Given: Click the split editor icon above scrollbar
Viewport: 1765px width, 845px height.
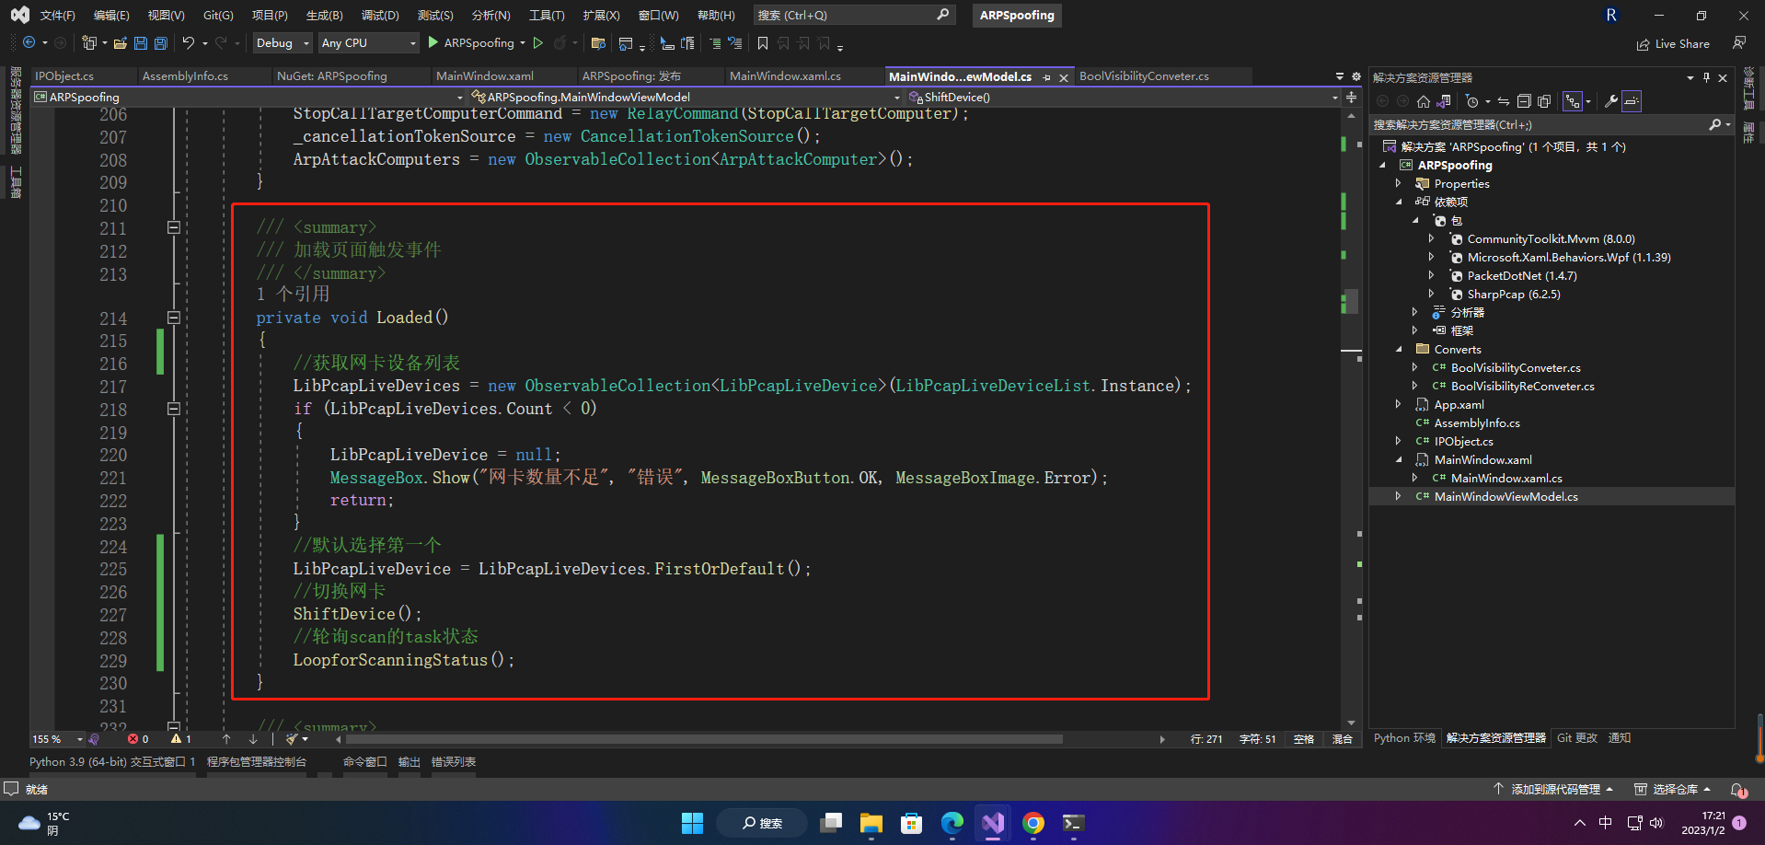Looking at the screenshot, I should pyautogui.click(x=1351, y=97).
